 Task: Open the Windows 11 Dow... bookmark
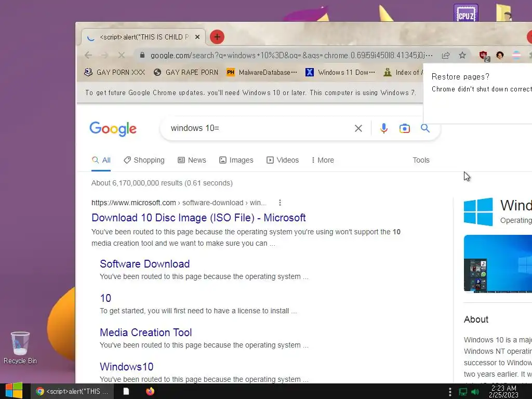pos(340,72)
